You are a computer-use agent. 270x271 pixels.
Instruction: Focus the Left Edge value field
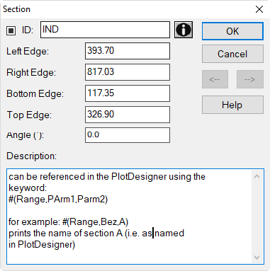[128, 51]
